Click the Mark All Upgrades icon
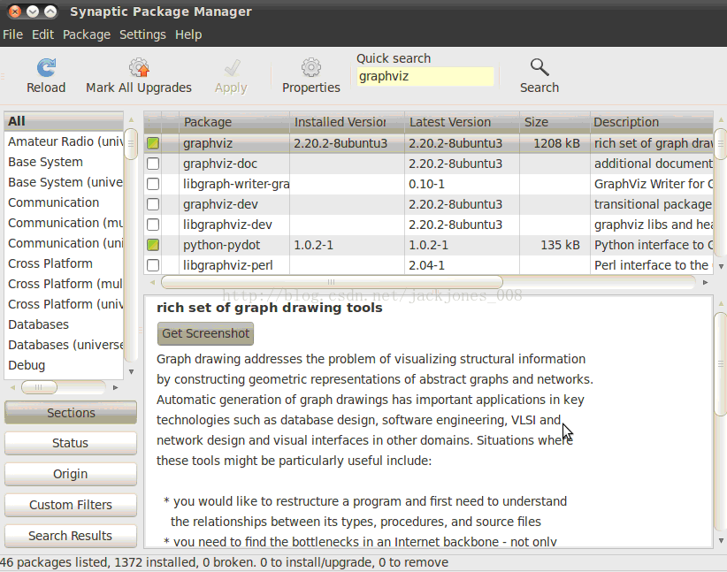Screen dimensions: 727x572 coord(139,68)
